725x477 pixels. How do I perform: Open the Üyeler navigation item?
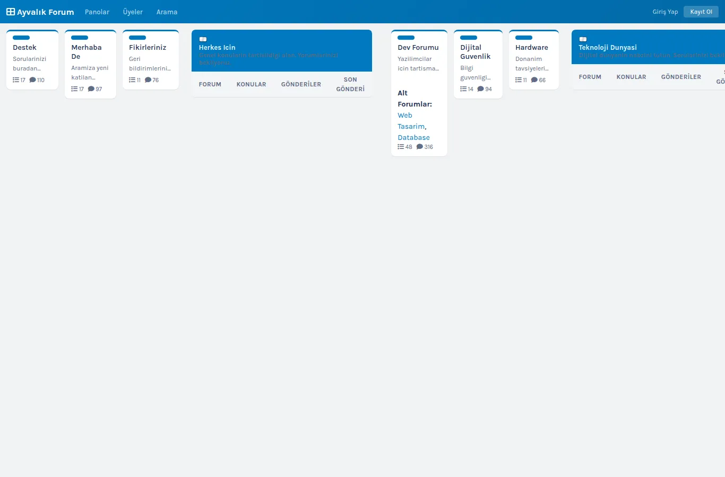coord(133,12)
